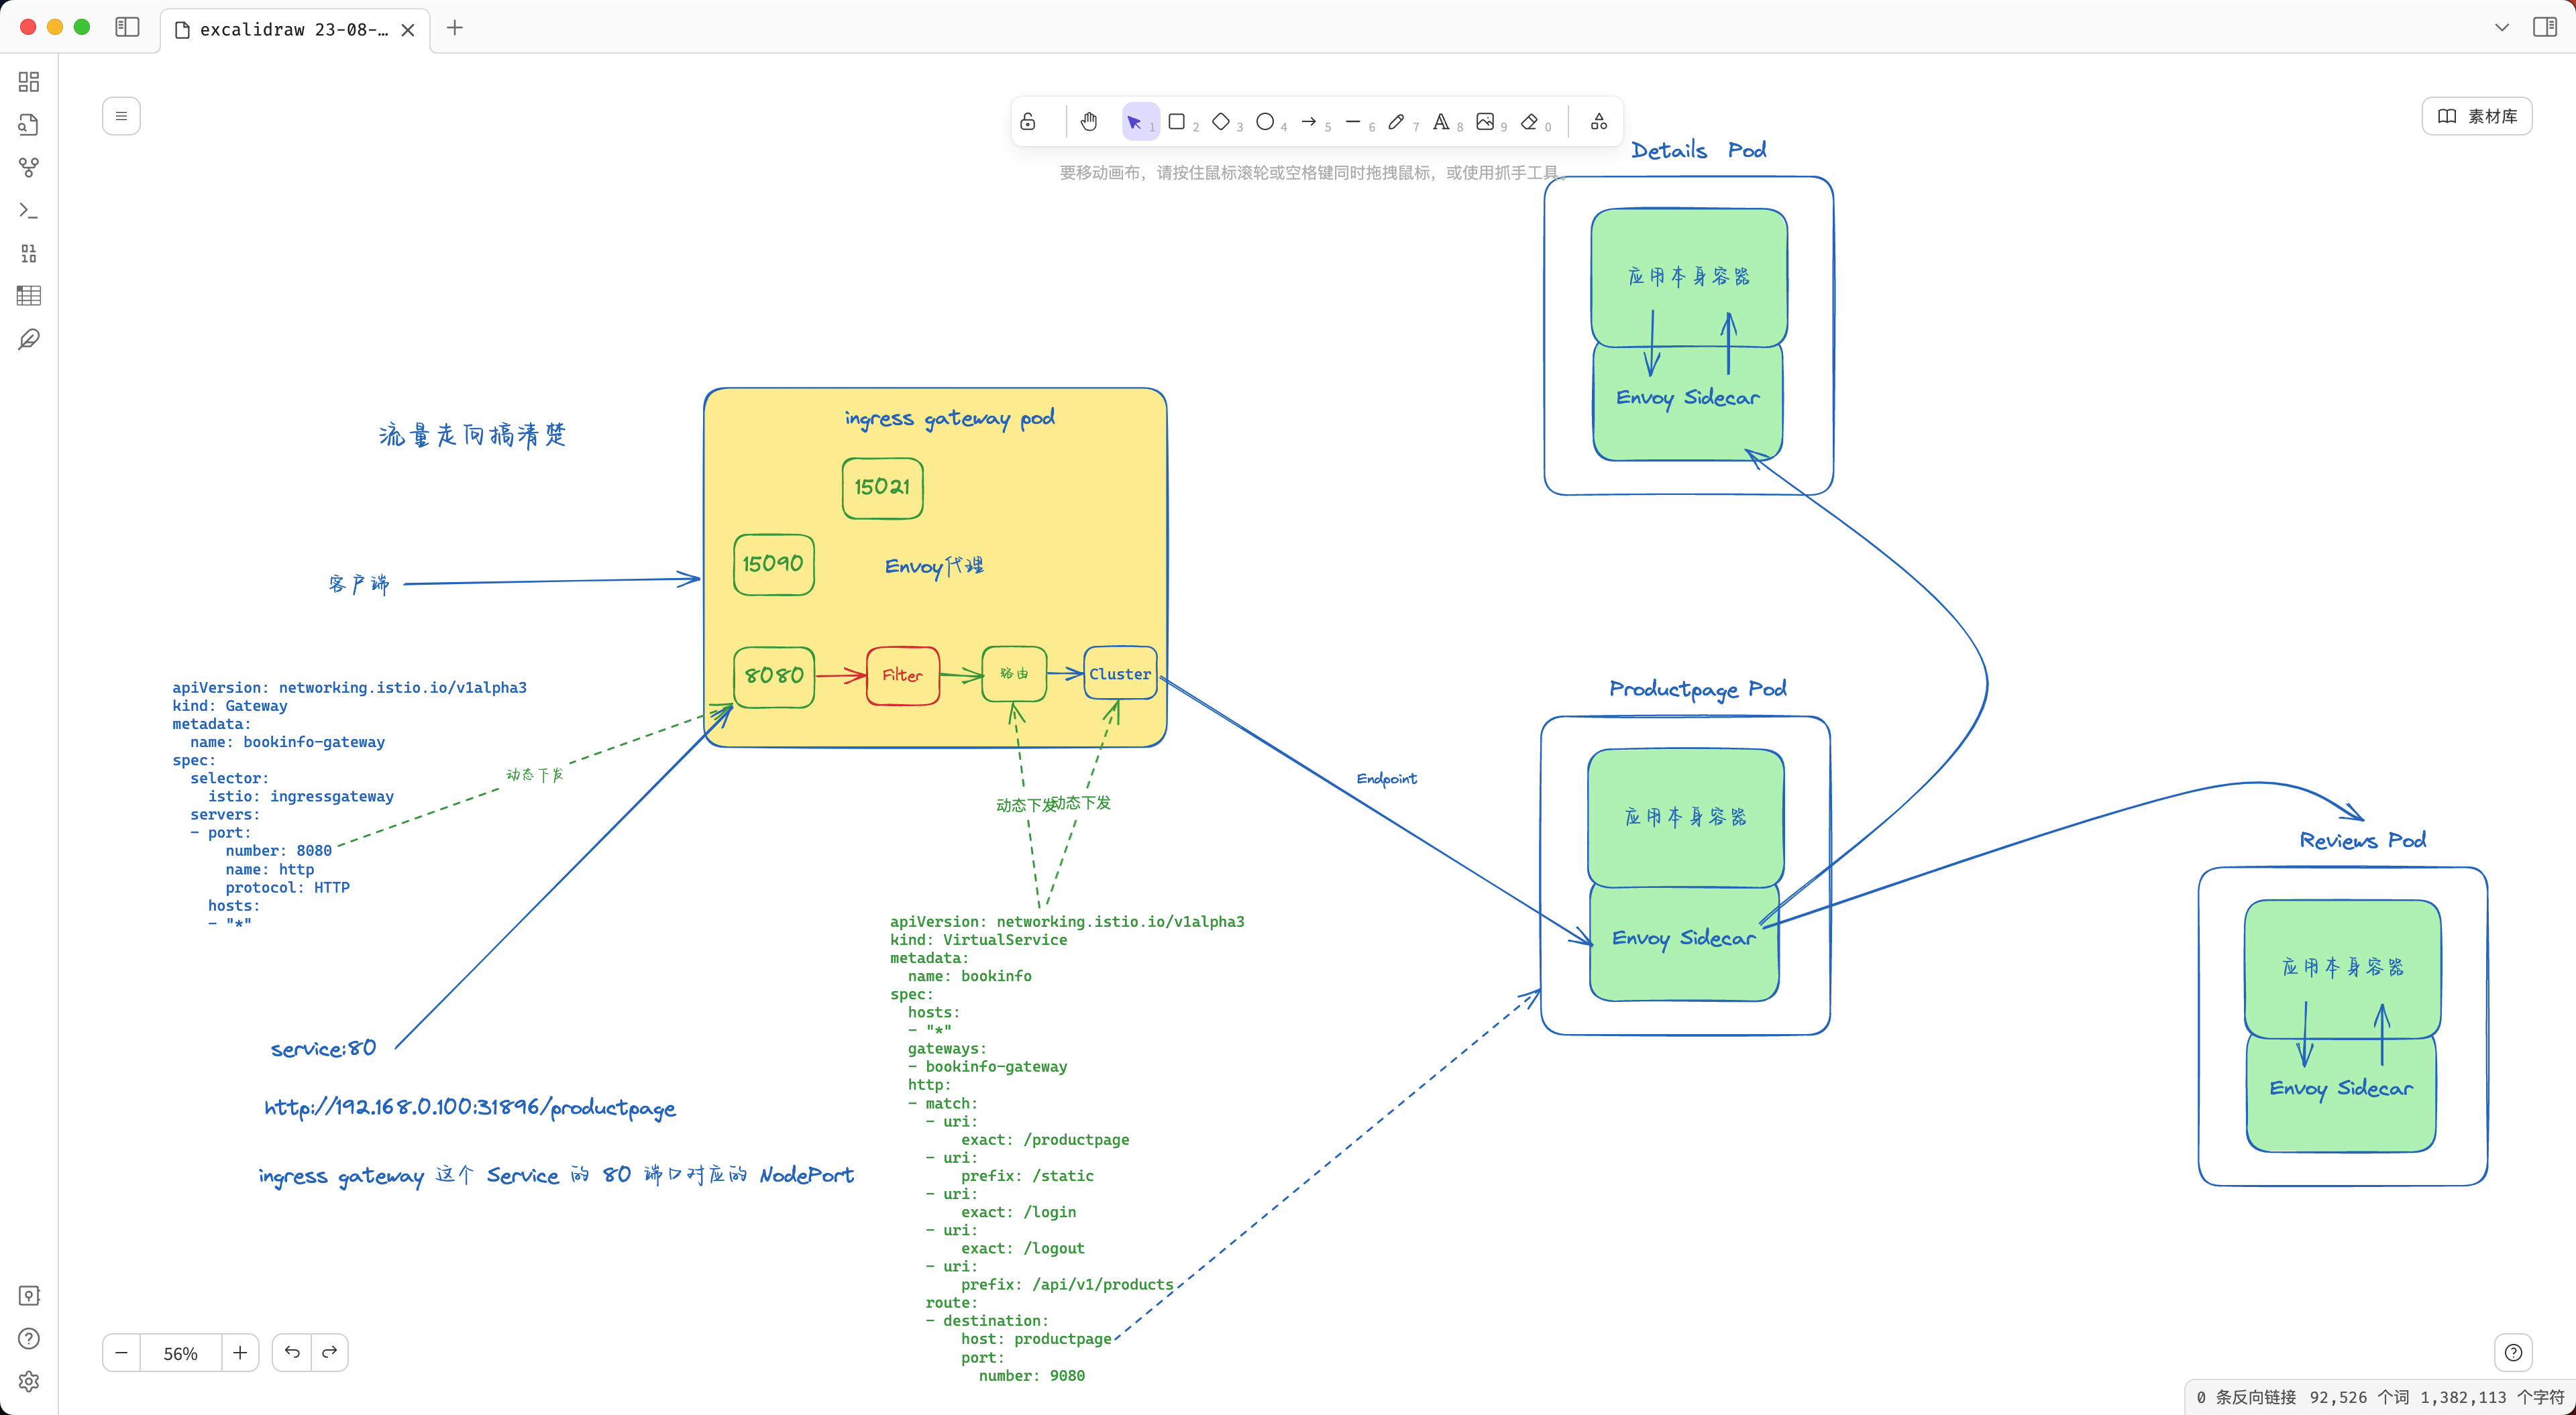Select the Insert image tool

click(1485, 122)
